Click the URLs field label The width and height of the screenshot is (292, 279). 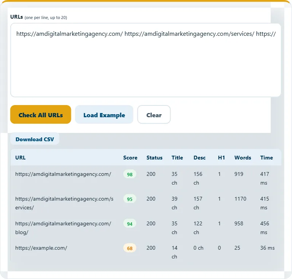[x=17, y=17]
